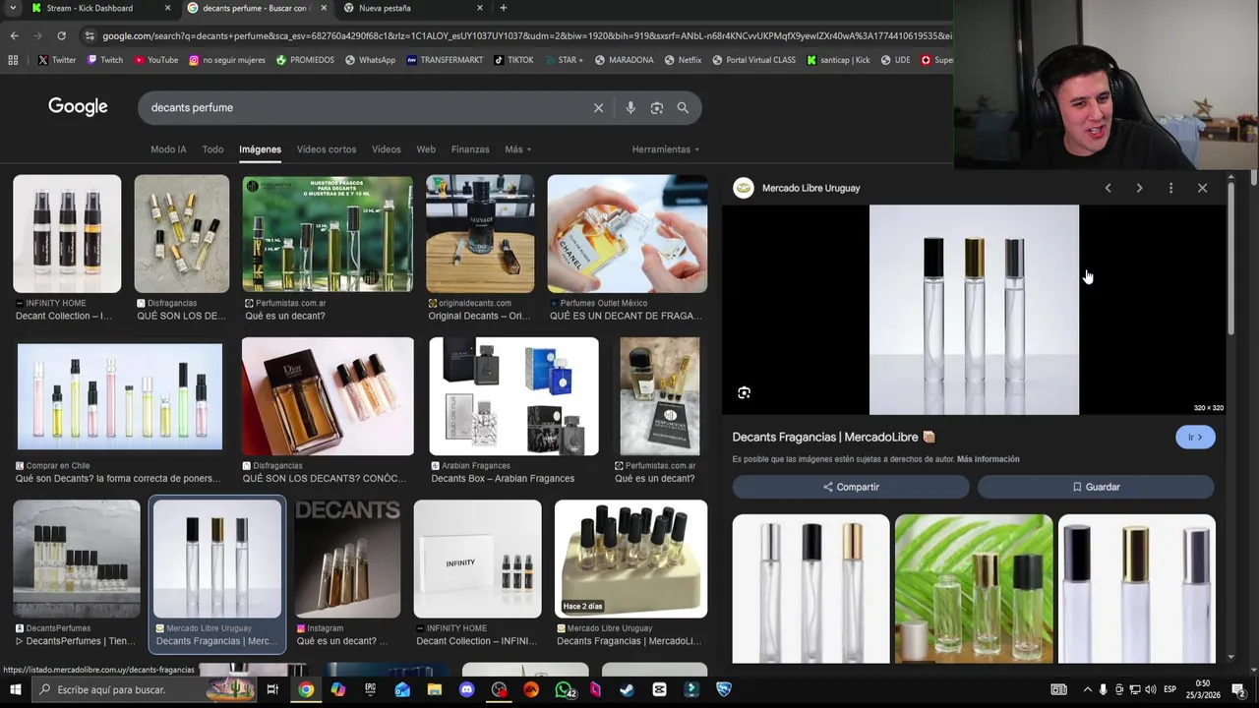The width and height of the screenshot is (1259, 708).
Task: Show hidden system tray icons
Action: (x=1087, y=689)
